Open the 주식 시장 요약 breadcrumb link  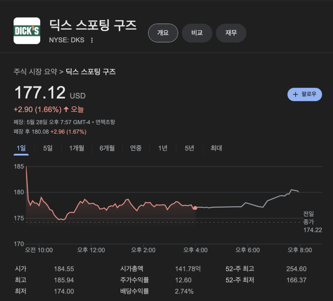click(x=36, y=72)
